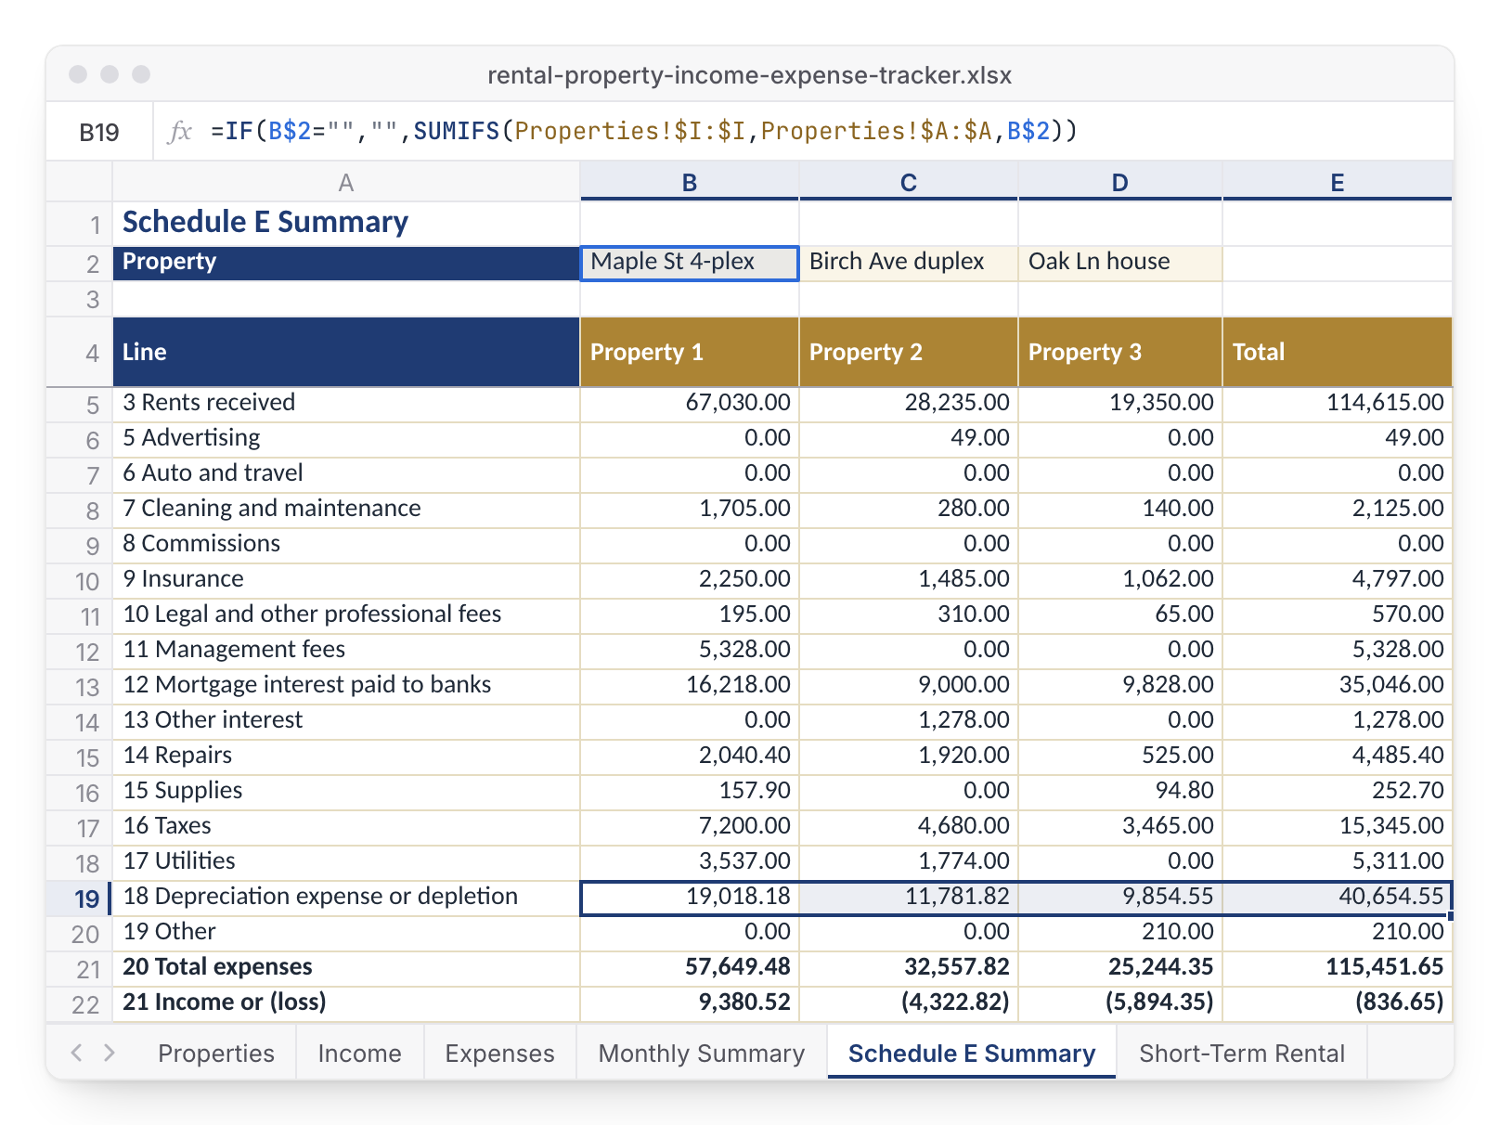Select row 19 header

(x=79, y=899)
